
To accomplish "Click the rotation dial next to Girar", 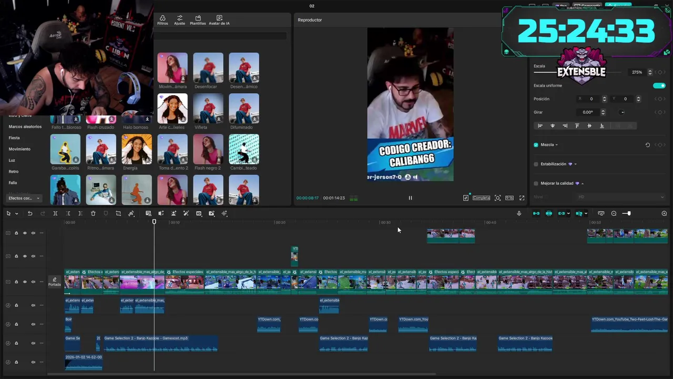I will point(622,112).
